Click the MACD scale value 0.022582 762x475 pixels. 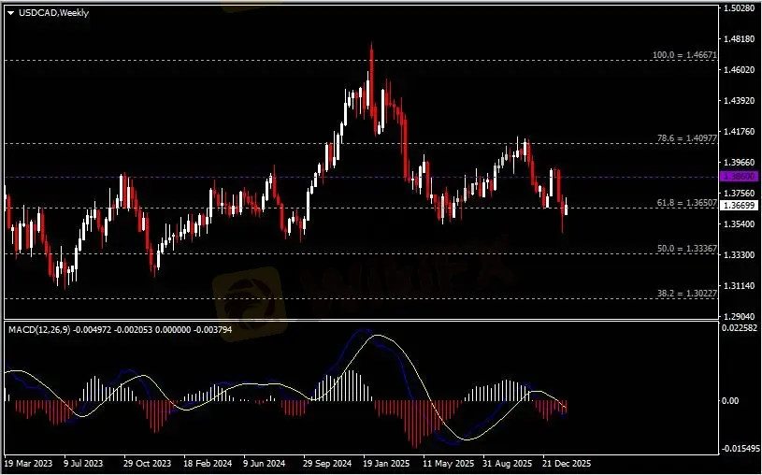click(x=740, y=328)
